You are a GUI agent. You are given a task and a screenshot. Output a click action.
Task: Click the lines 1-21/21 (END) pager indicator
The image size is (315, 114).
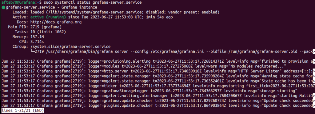click(22, 110)
